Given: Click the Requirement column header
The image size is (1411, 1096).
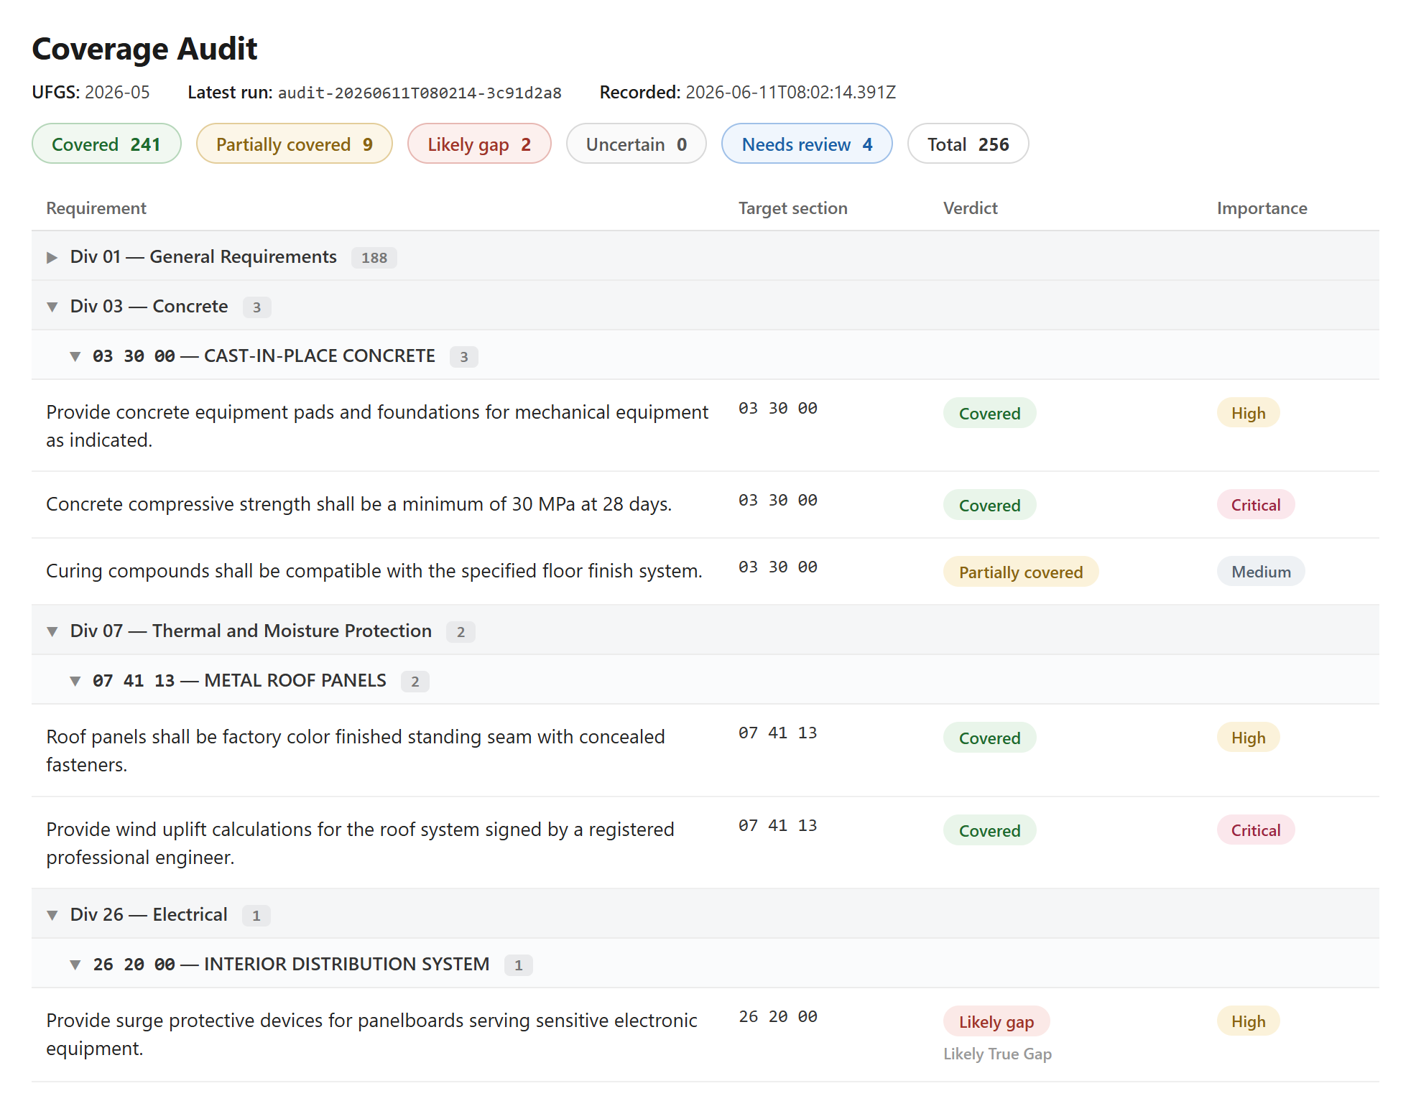Looking at the screenshot, I should (x=96, y=208).
